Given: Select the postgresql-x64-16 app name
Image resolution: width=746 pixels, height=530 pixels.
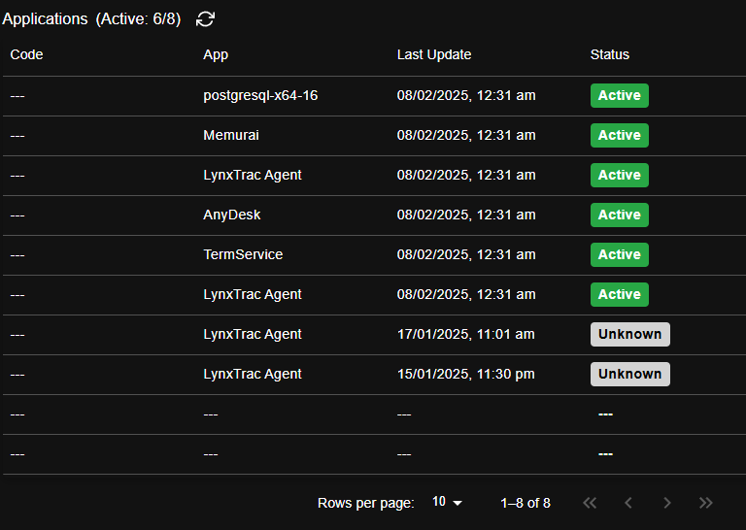Looking at the screenshot, I should click(260, 95).
